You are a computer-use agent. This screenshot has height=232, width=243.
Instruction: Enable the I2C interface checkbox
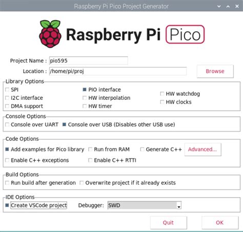pos(7,98)
